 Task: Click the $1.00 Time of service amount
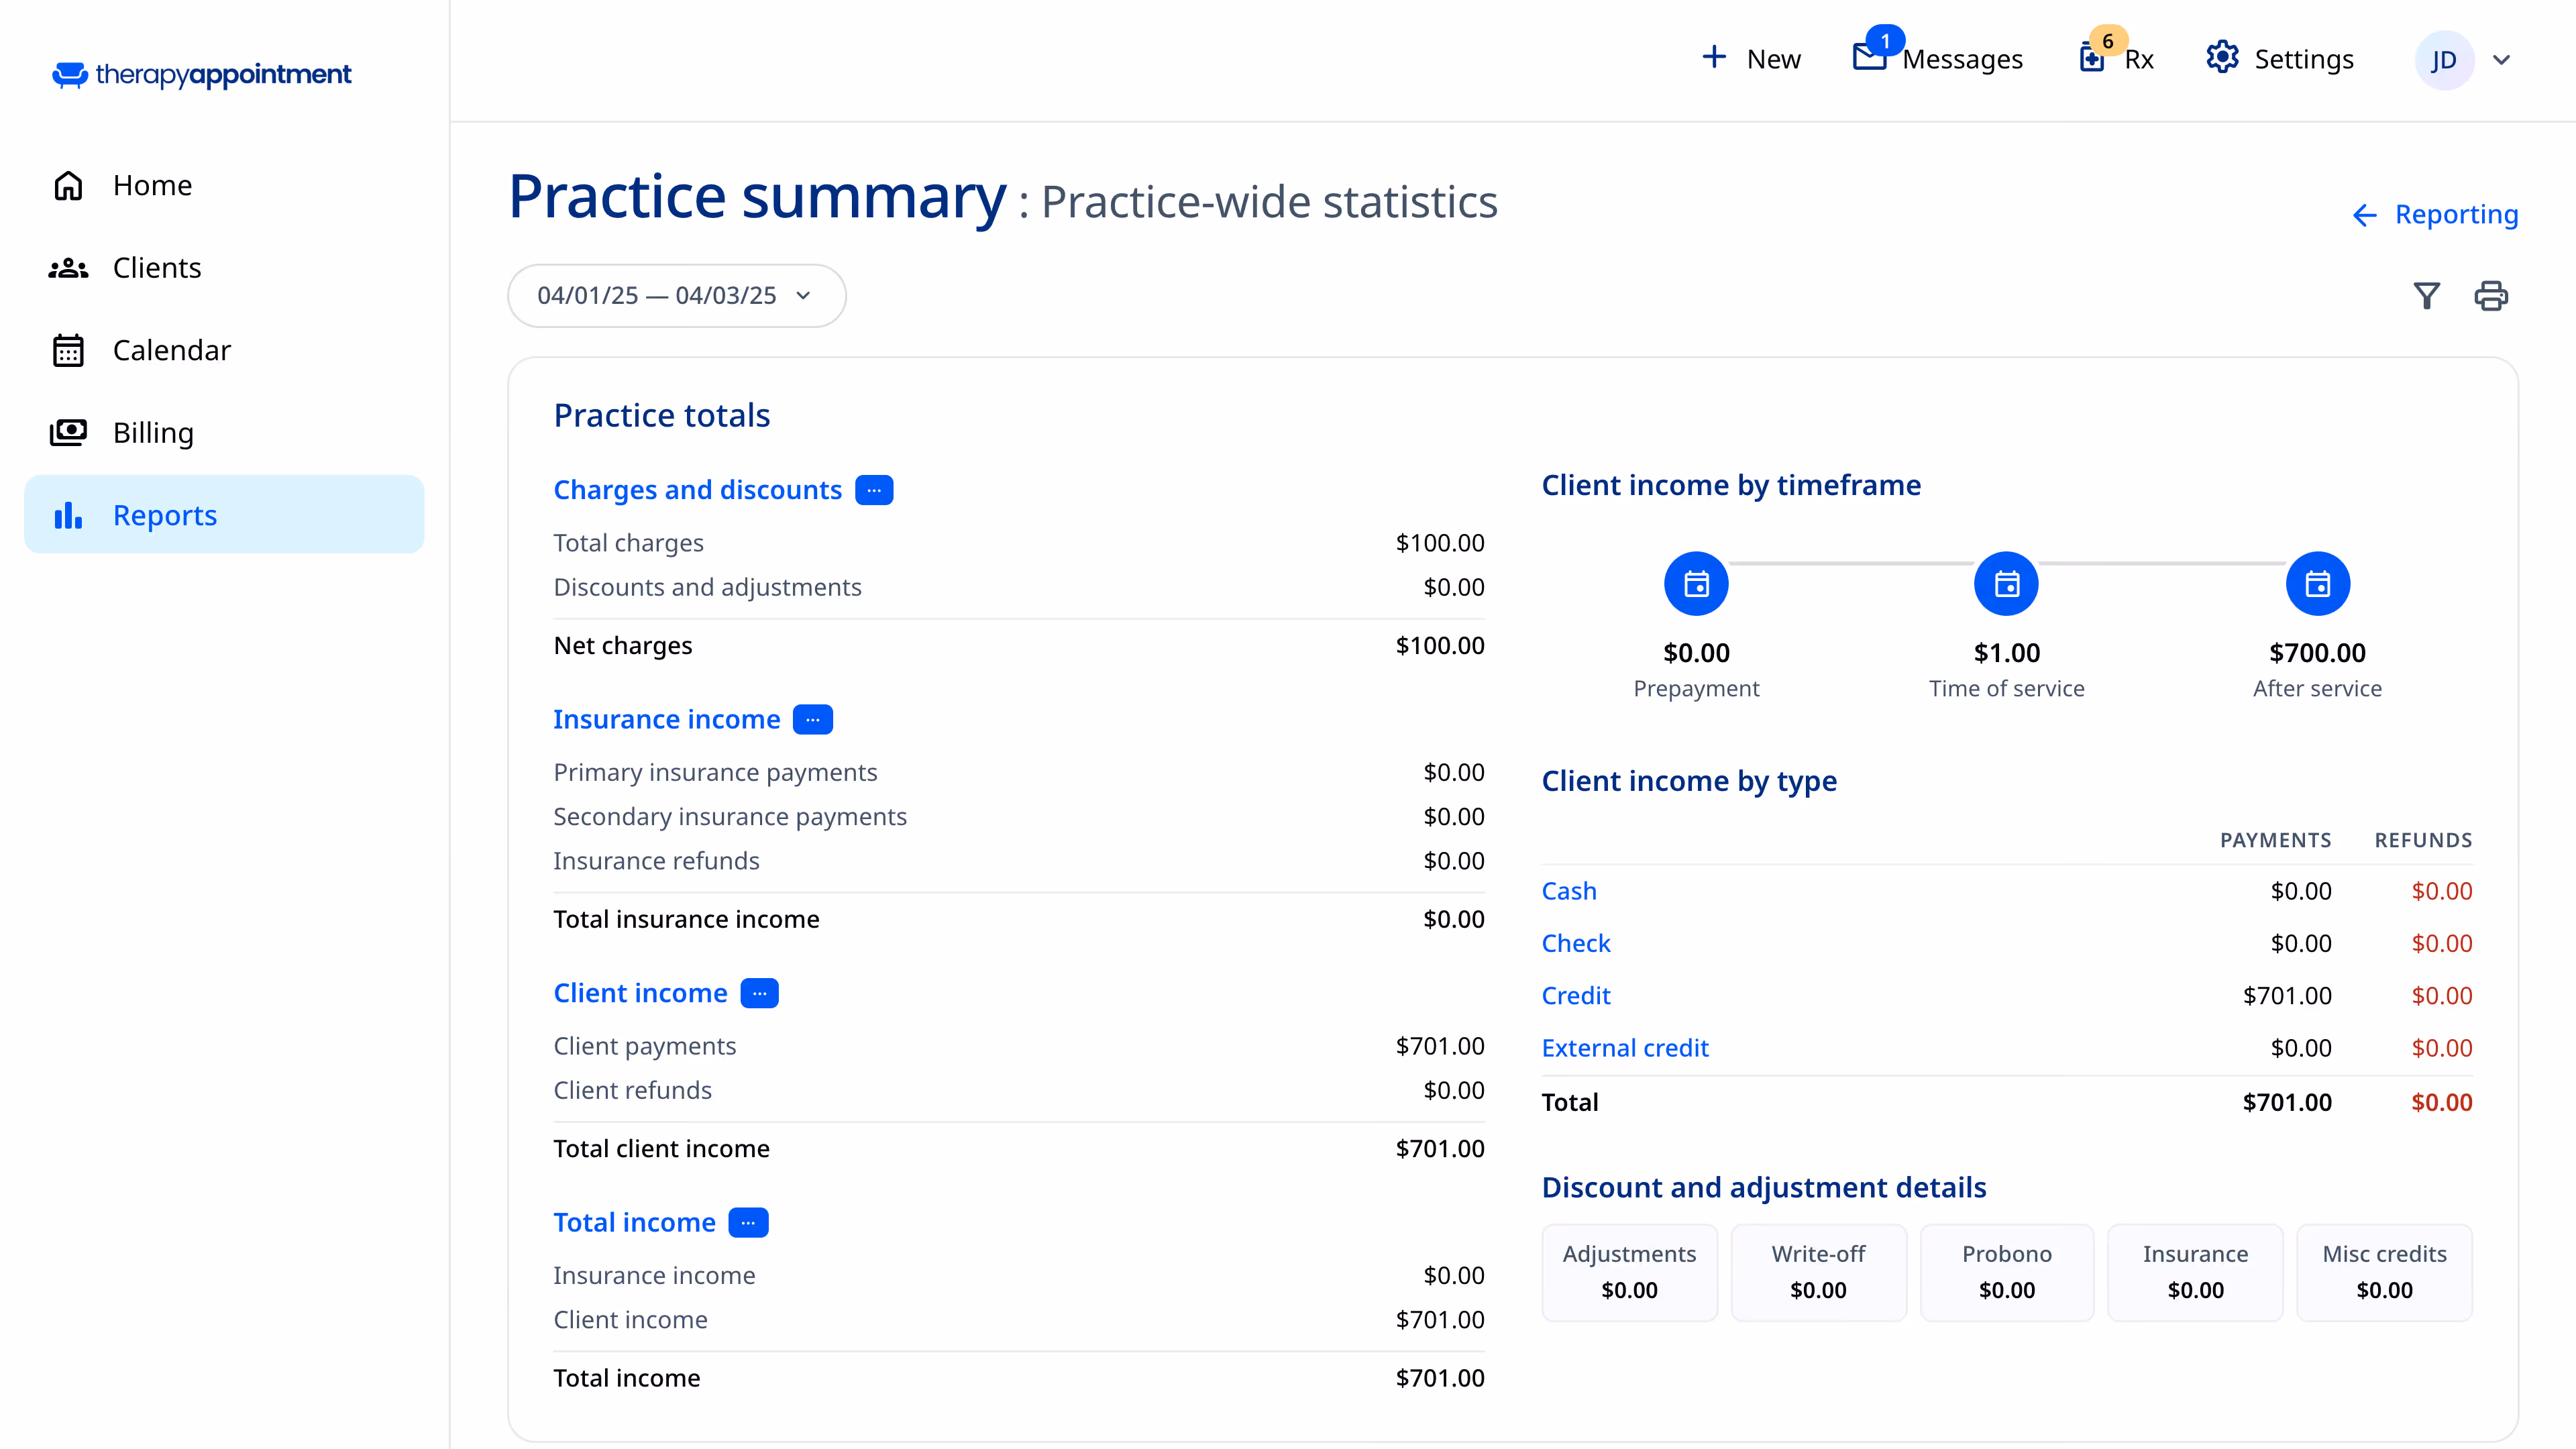2006,653
